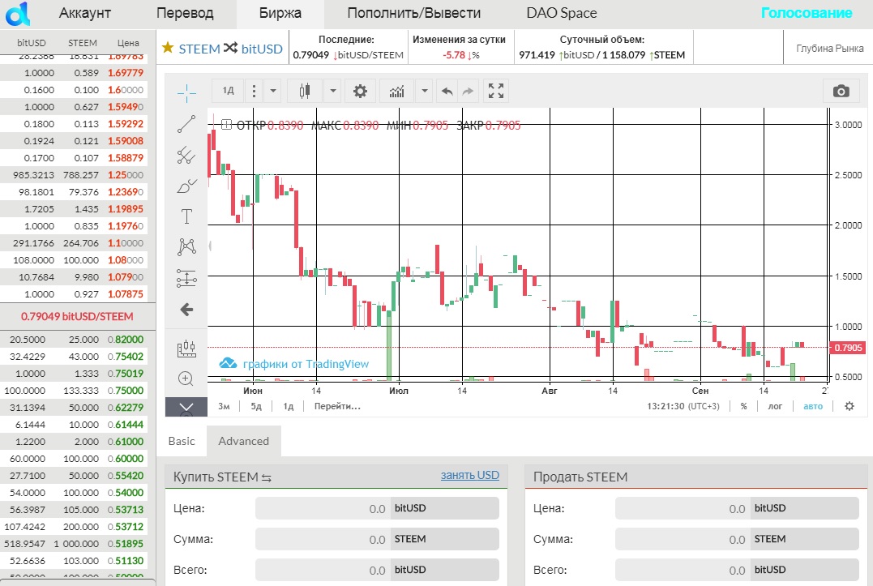The image size is (873, 586).
Task: Click the BitShares logo
Action: 18,13
